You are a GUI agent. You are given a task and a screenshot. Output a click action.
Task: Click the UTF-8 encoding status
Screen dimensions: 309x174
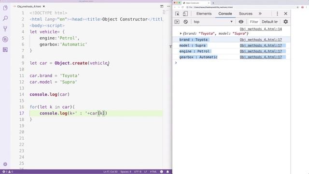tap(138, 172)
